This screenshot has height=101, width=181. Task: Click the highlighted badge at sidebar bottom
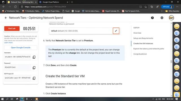176,95
